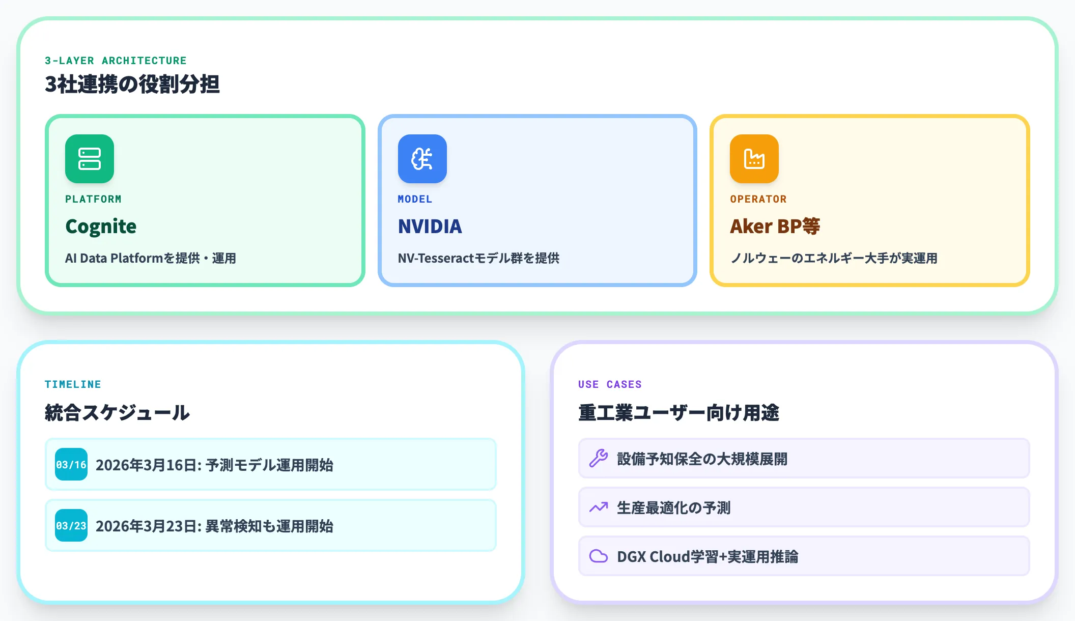The image size is (1075, 621).
Task: Click the text ノルウェーのエネルギー大手が実運用
Action: (x=834, y=258)
